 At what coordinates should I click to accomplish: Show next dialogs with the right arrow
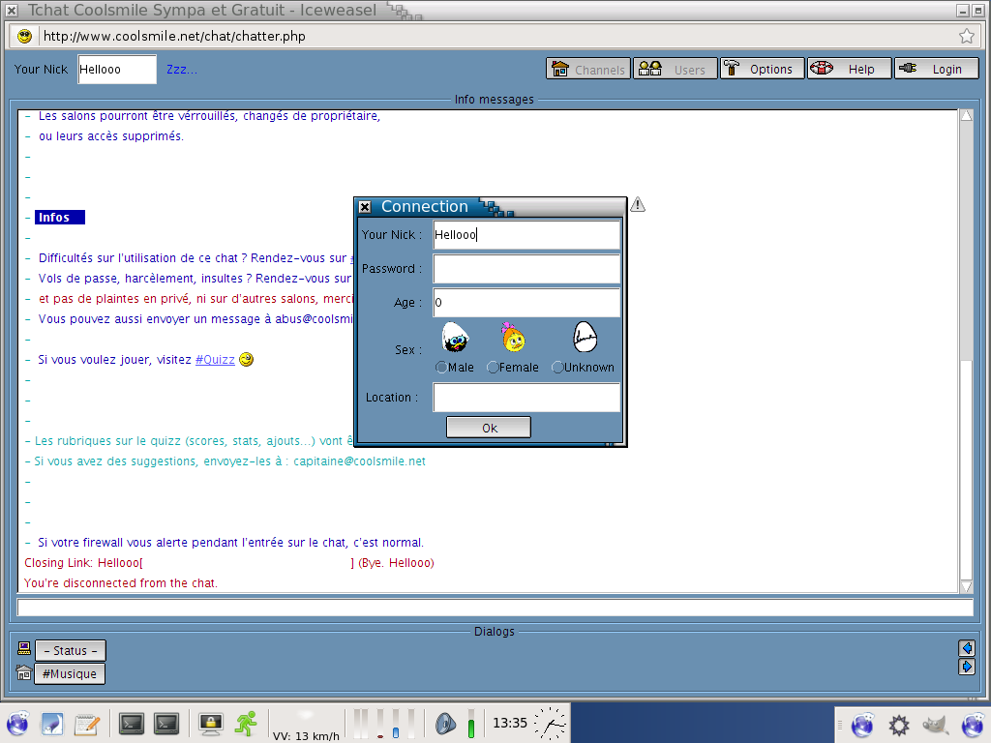[x=967, y=667]
